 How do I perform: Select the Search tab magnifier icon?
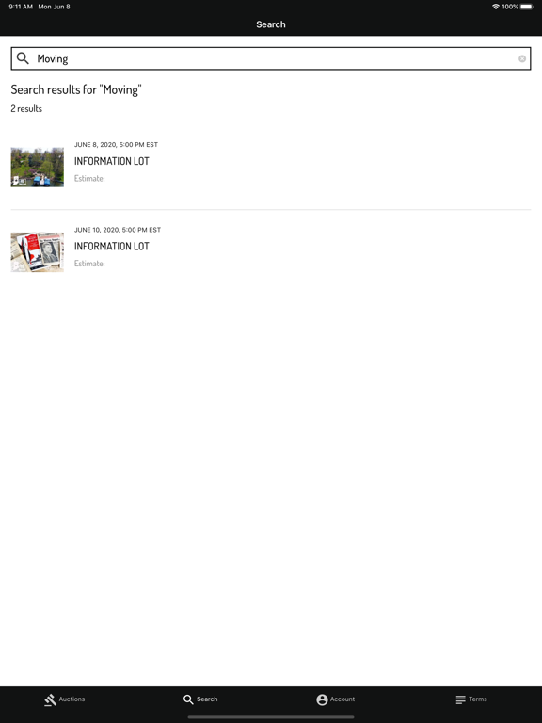(x=188, y=699)
